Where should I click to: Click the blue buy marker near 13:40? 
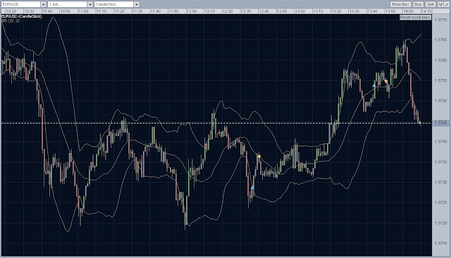click(x=374, y=85)
